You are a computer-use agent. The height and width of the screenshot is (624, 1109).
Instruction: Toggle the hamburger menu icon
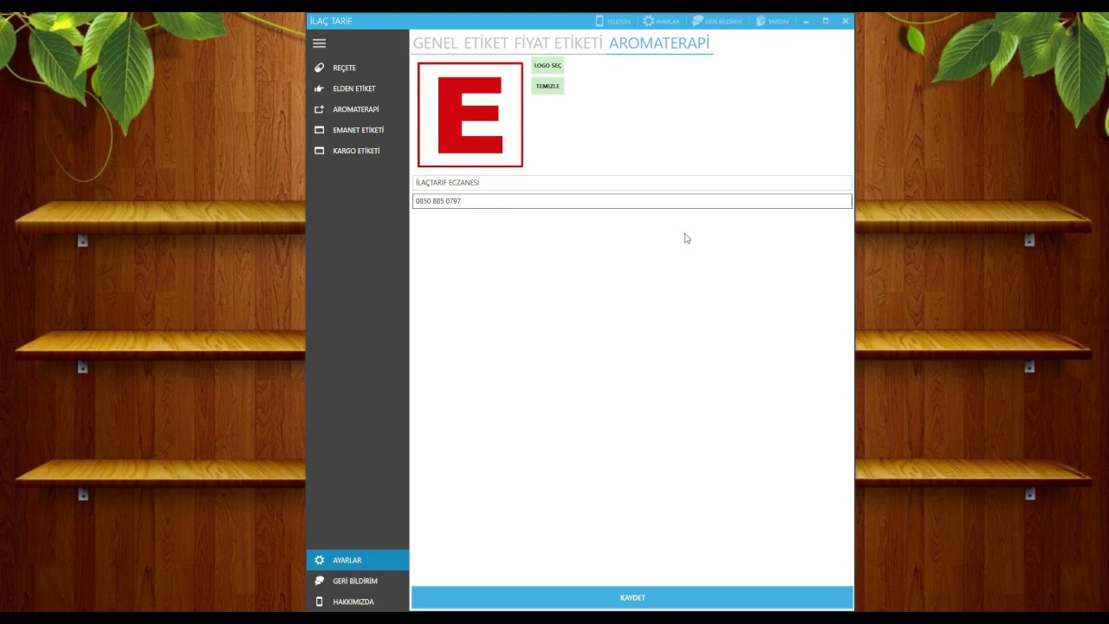pos(319,43)
